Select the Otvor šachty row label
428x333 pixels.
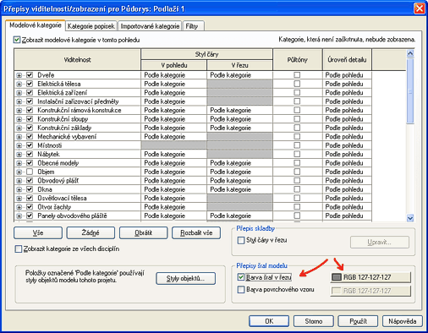click(54, 207)
